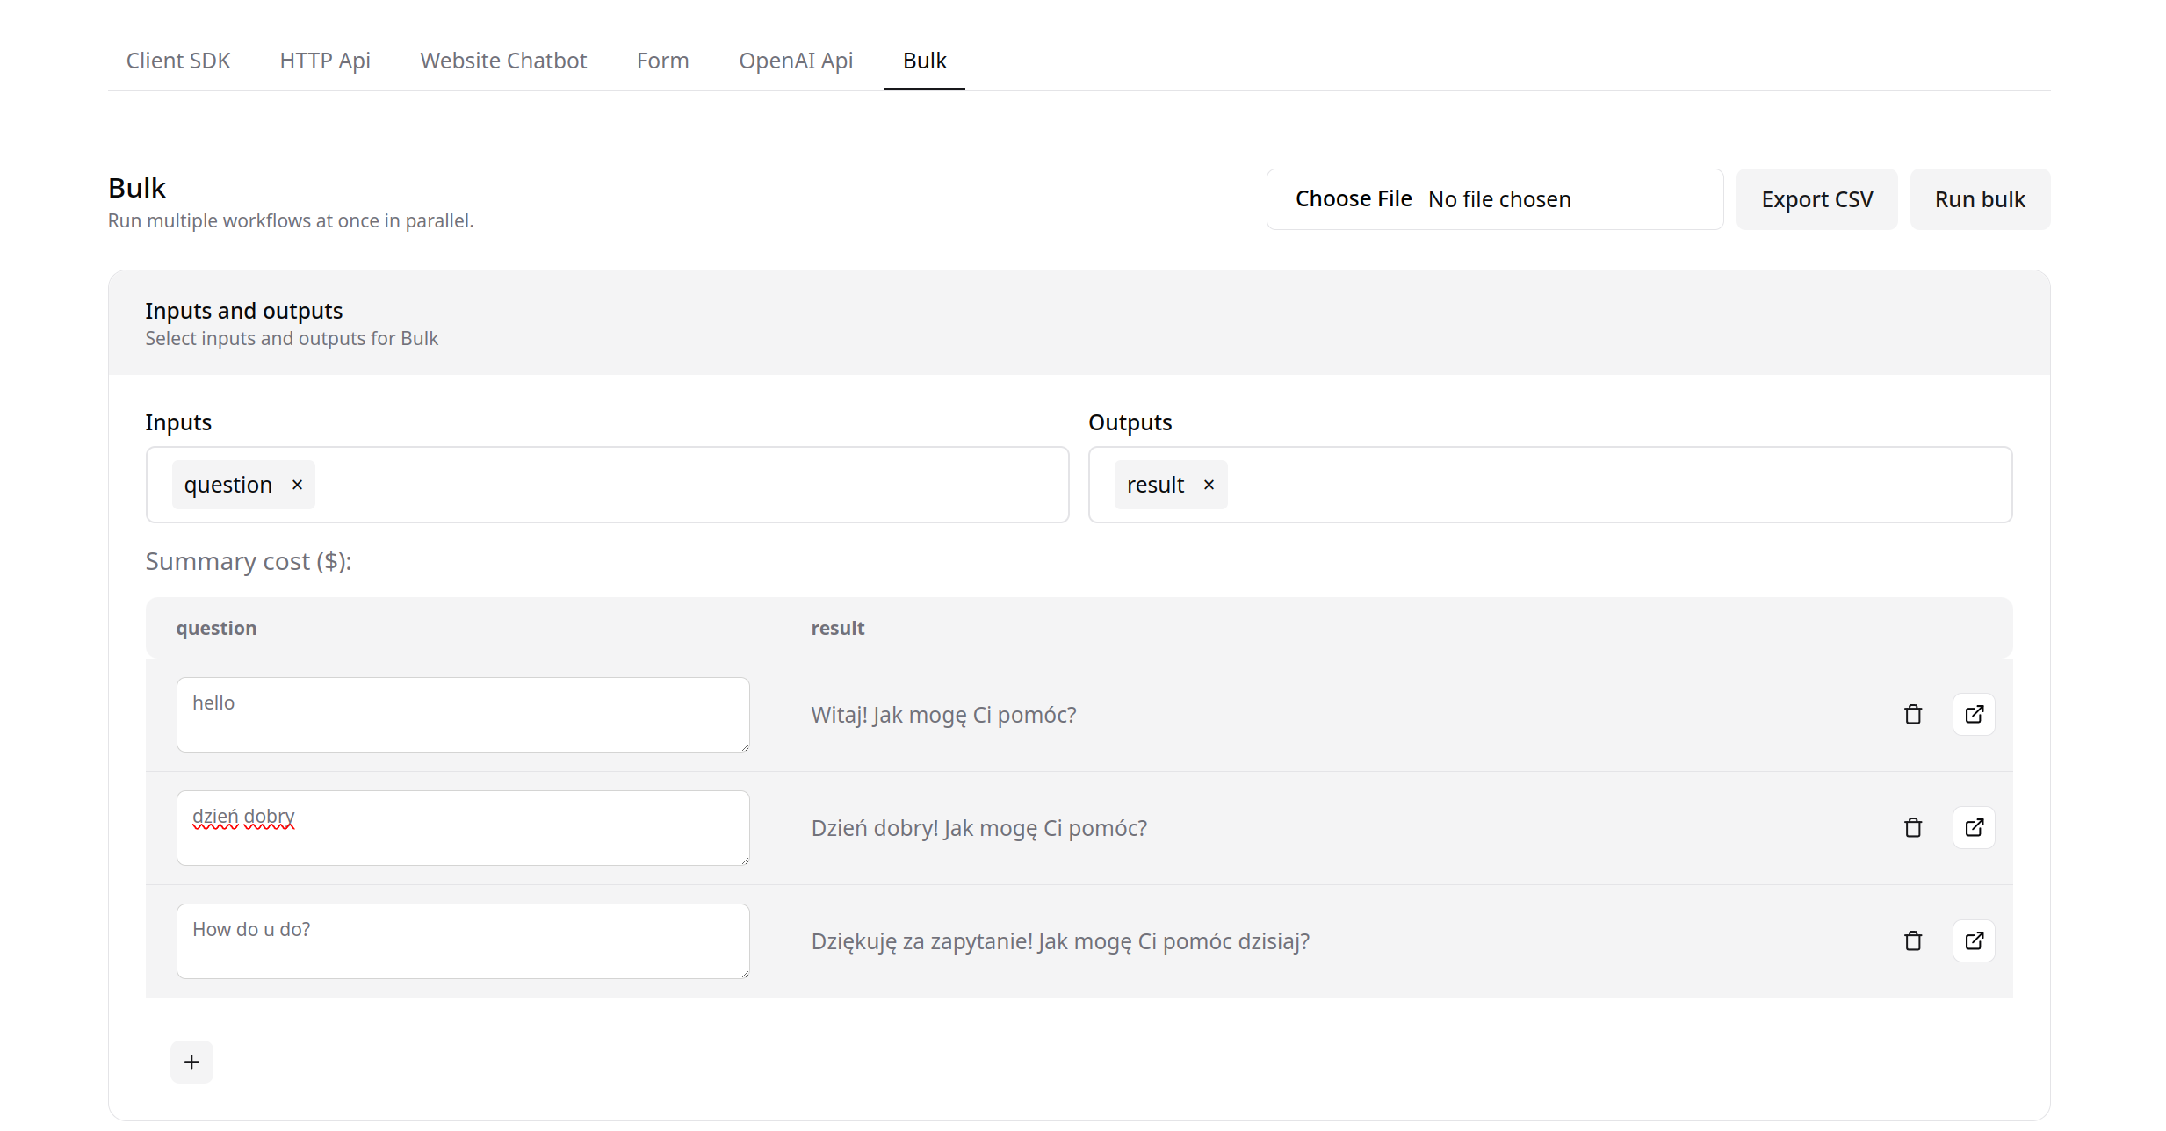Click the add new row plus icon
The image size is (2166, 1131).
coord(191,1061)
